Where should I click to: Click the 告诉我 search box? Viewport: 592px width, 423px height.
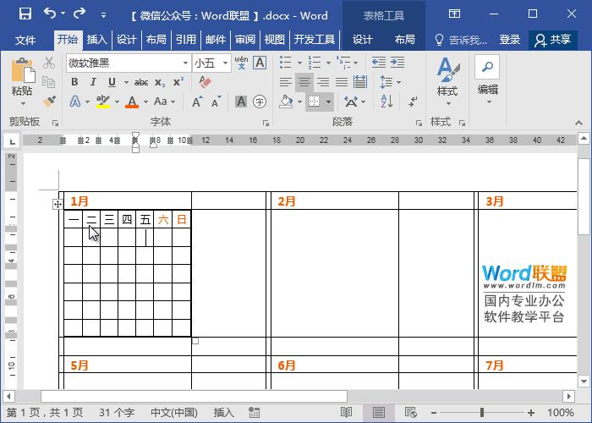pyautogui.click(x=461, y=40)
